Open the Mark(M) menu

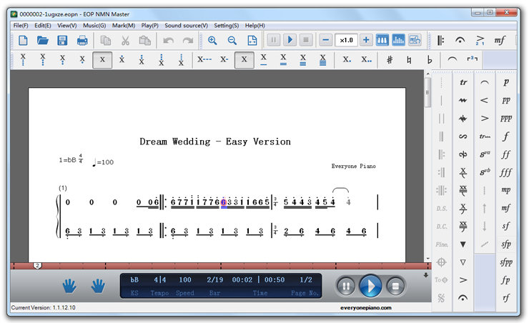click(x=123, y=25)
